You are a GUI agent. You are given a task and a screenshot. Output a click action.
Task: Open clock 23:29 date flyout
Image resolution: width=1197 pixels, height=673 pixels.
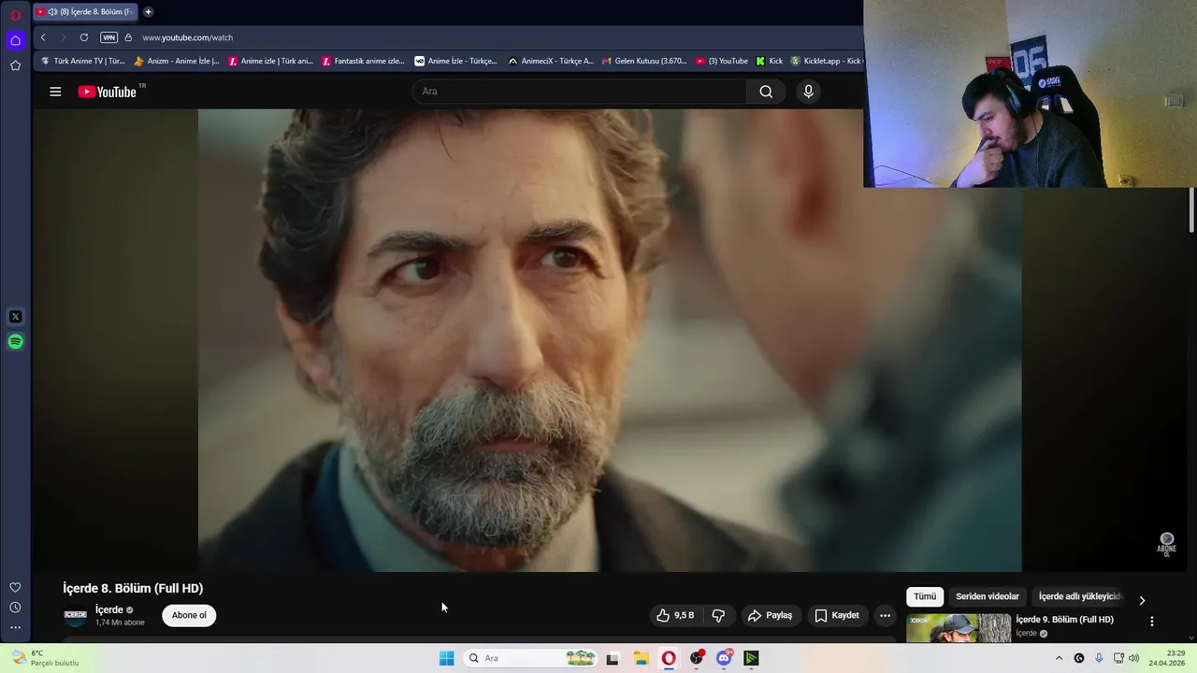tap(1168, 658)
